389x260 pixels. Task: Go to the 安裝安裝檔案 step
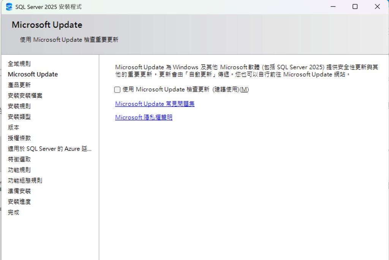click(x=25, y=96)
